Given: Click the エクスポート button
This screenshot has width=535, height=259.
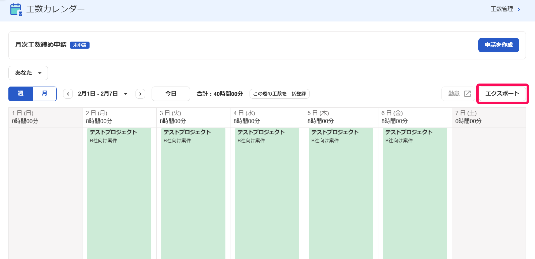Looking at the screenshot, I should pos(502,94).
